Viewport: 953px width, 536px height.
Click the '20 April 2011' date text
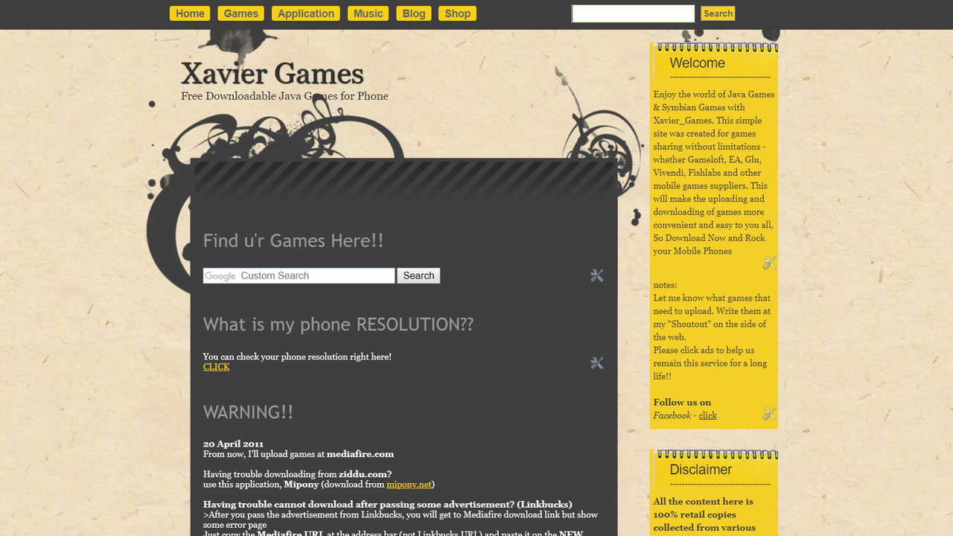(233, 444)
